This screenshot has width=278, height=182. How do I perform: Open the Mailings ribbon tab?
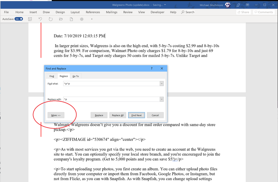click(111, 12)
